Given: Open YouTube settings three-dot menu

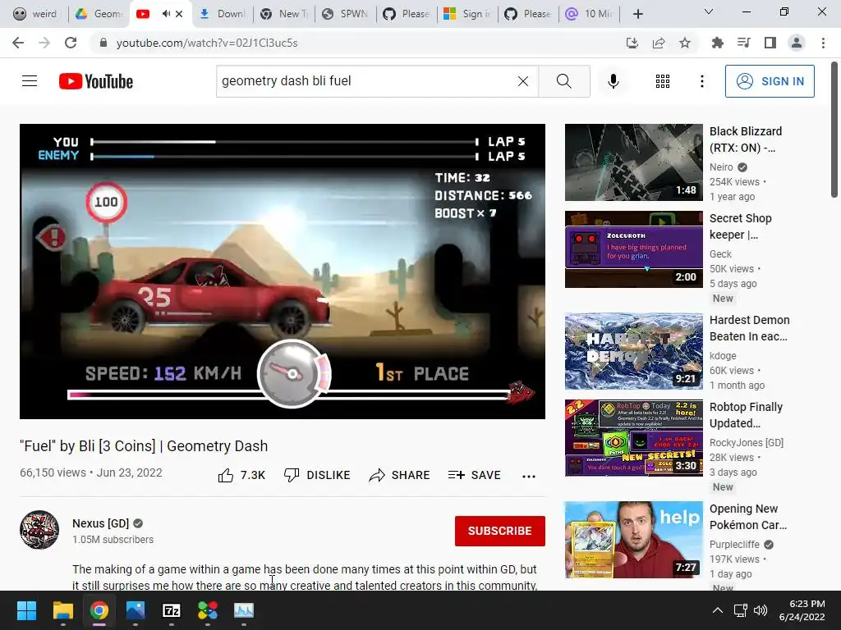Looking at the screenshot, I should pos(701,81).
